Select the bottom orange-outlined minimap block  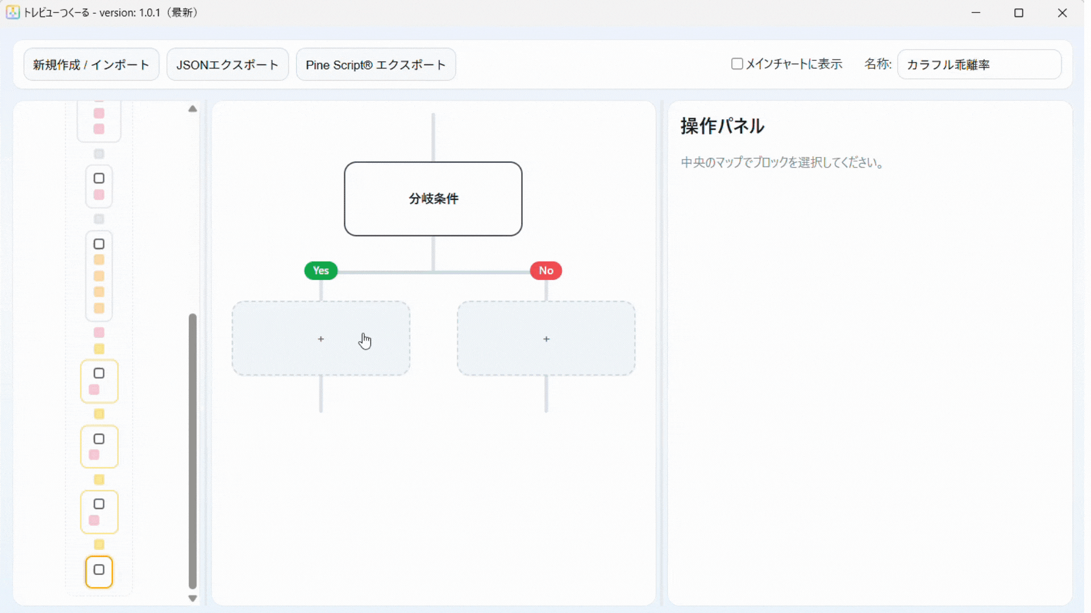pos(99,571)
